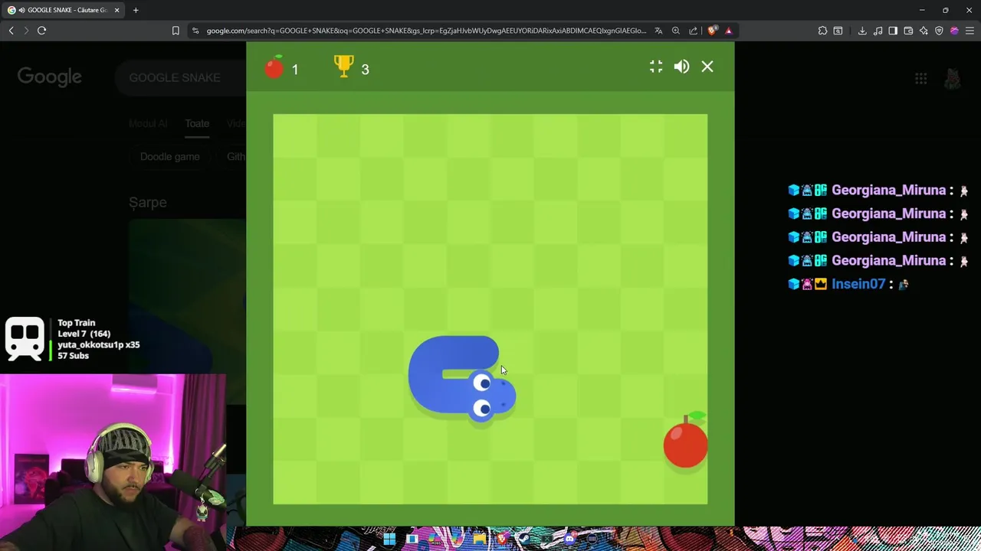Click the apple score icon
The width and height of the screenshot is (981, 551).
coord(274,67)
